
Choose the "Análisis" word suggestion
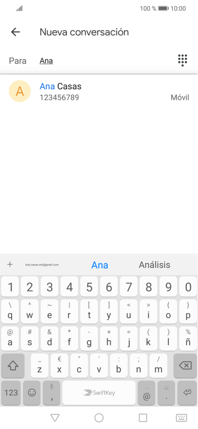(154, 265)
